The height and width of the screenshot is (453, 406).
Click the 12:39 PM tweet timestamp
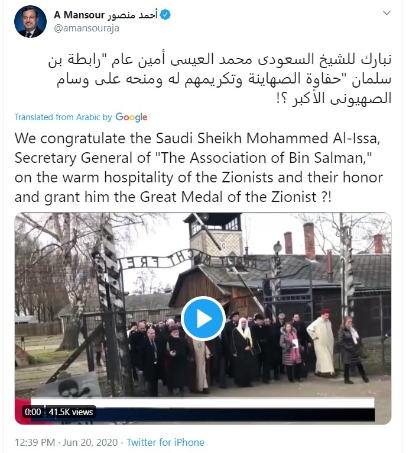point(35,442)
